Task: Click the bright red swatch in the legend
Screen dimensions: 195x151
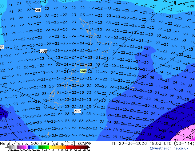Action: 67,147
